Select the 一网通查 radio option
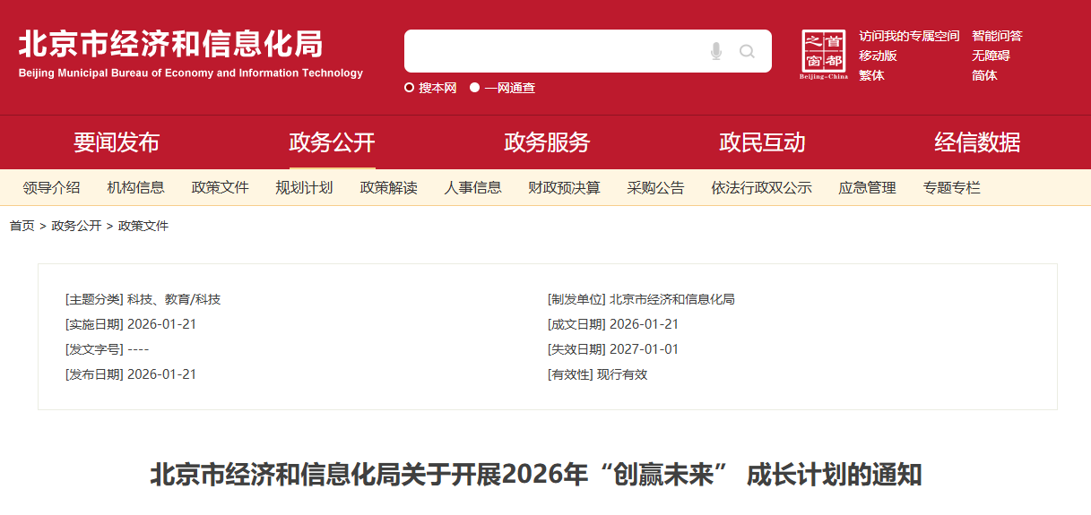The width and height of the screenshot is (1091, 515). click(475, 88)
